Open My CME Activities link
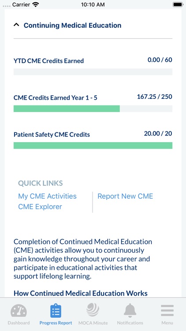 47,196
